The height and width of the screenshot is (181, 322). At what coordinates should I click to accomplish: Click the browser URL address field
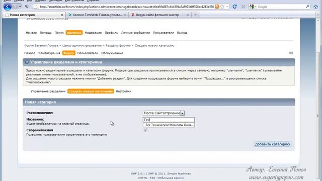[x=126, y=7]
